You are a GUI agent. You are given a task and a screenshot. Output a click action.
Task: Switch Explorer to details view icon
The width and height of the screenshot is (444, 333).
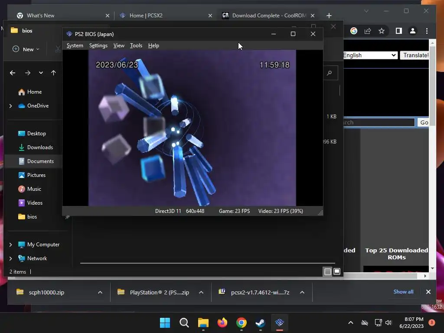[x=328, y=272]
